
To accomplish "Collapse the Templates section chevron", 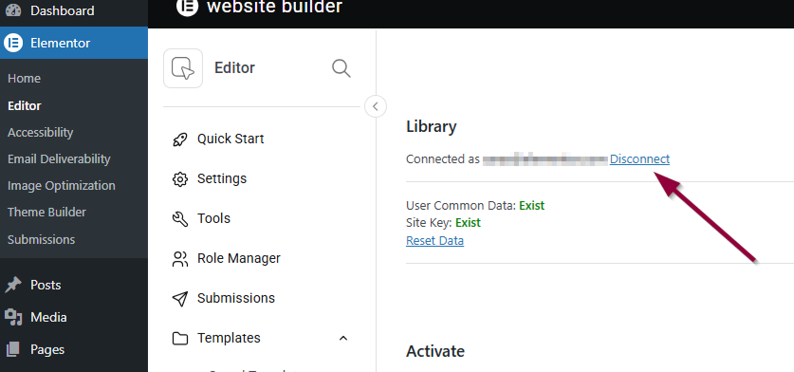I will [343, 338].
